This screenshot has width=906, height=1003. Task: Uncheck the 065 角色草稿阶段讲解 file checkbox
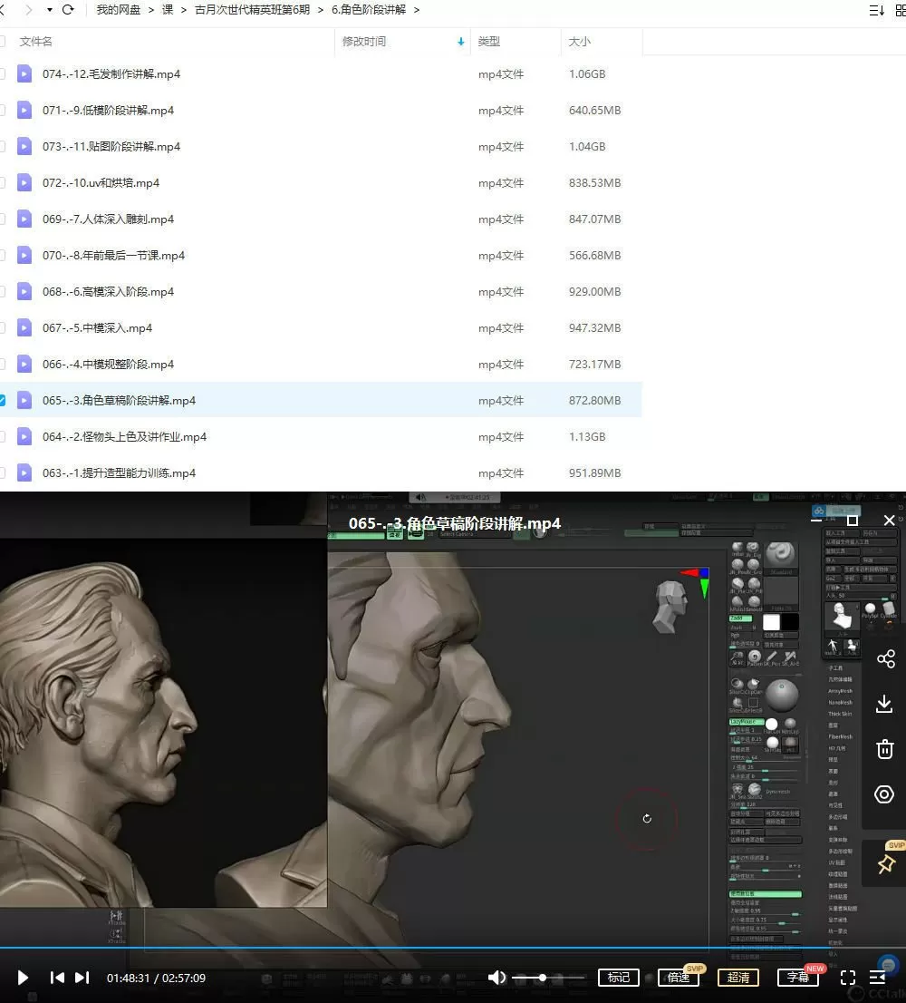pos(2,400)
